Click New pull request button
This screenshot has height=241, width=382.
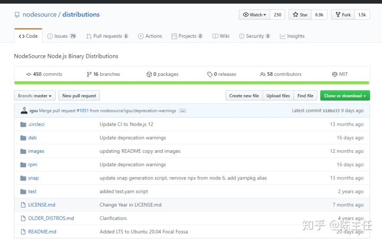point(79,96)
